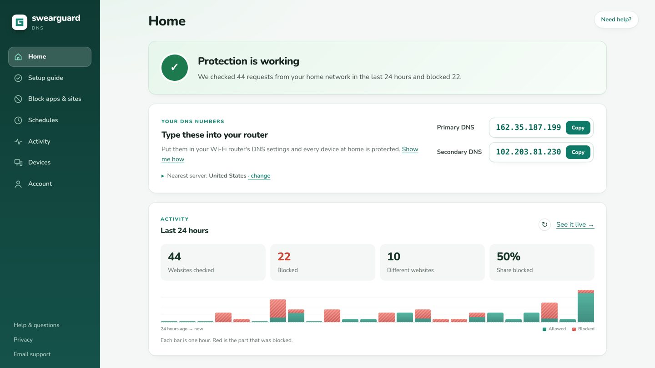Viewport: 655px width, 368px height.
Task: Click the Last 24 hours heading
Action: (x=184, y=230)
